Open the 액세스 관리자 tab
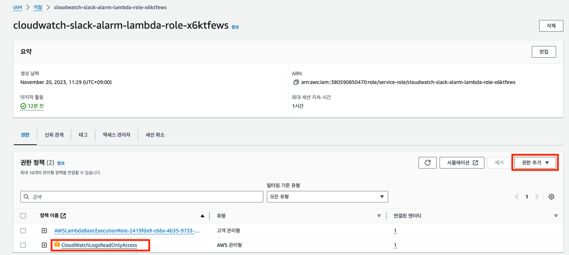Image resolution: width=569 pixels, height=255 pixels. coord(116,135)
